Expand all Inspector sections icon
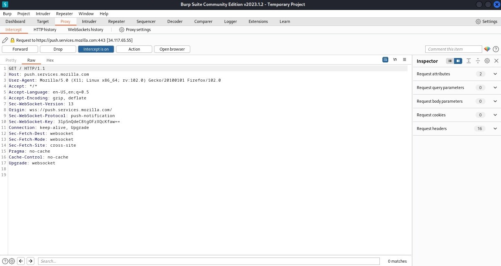The image size is (501, 266). point(468,61)
